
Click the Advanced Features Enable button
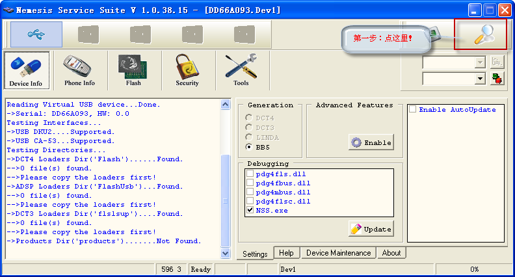[x=371, y=142]
